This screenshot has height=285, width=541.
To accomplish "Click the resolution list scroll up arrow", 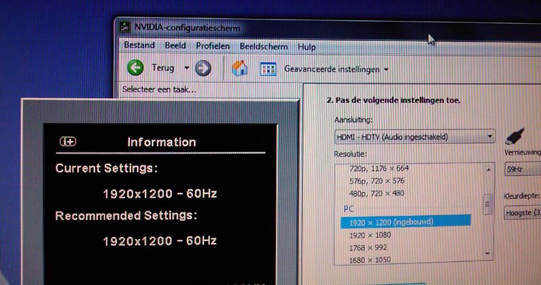I will 488,169.
